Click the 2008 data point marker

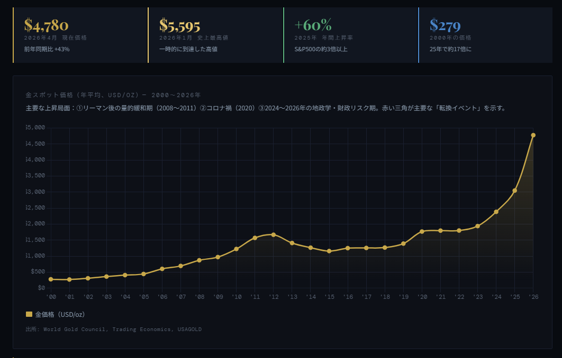(x=199, y=260)
